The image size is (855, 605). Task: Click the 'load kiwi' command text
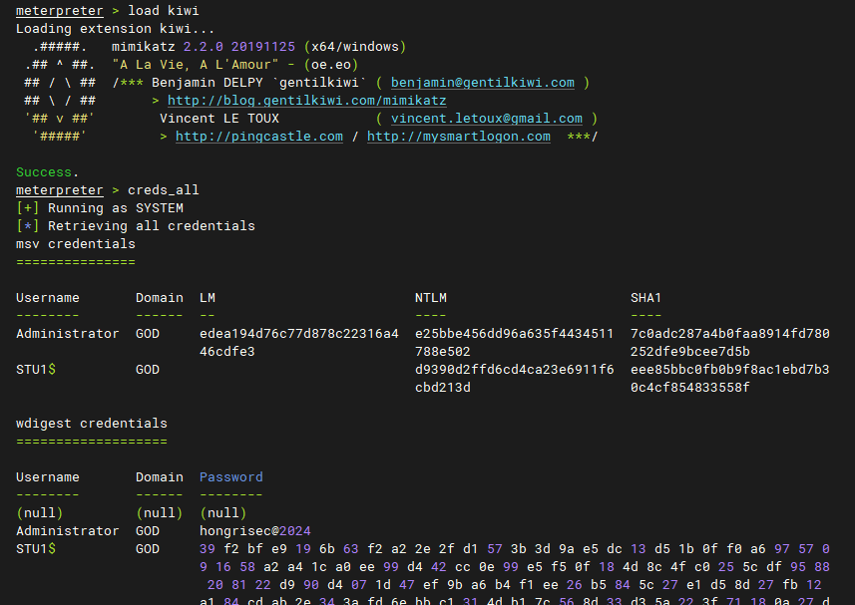click(x=163, y=10)
